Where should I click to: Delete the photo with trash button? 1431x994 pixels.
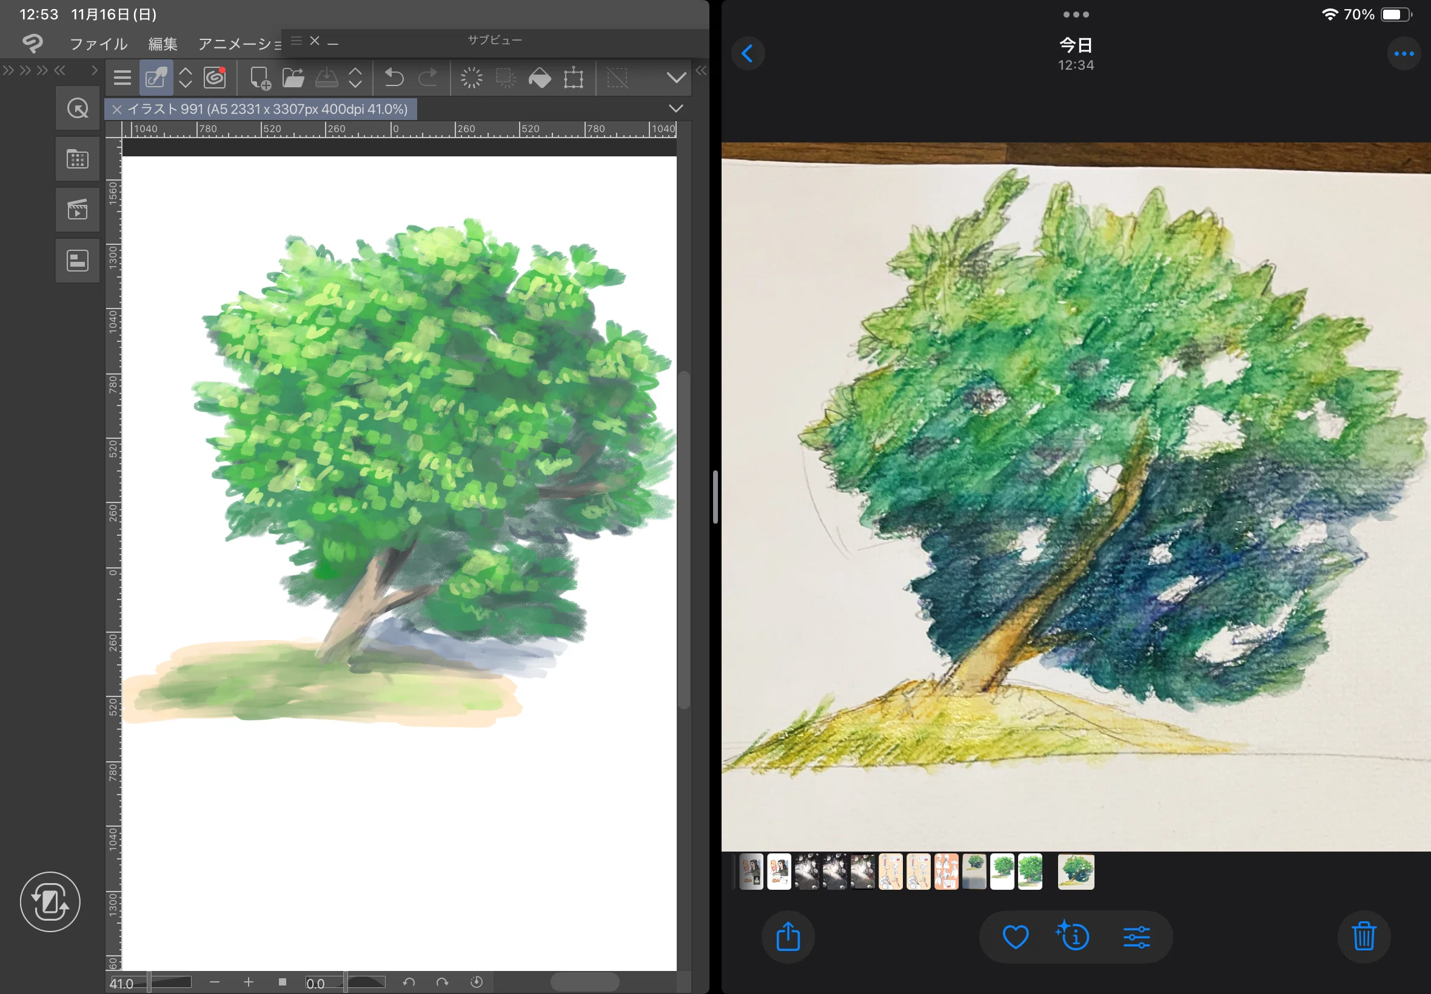tap(1364, 936)
